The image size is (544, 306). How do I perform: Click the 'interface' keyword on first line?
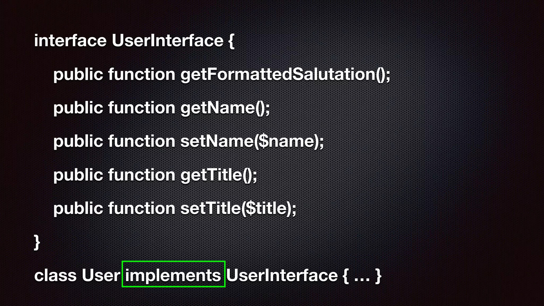[x=70, y=40]
